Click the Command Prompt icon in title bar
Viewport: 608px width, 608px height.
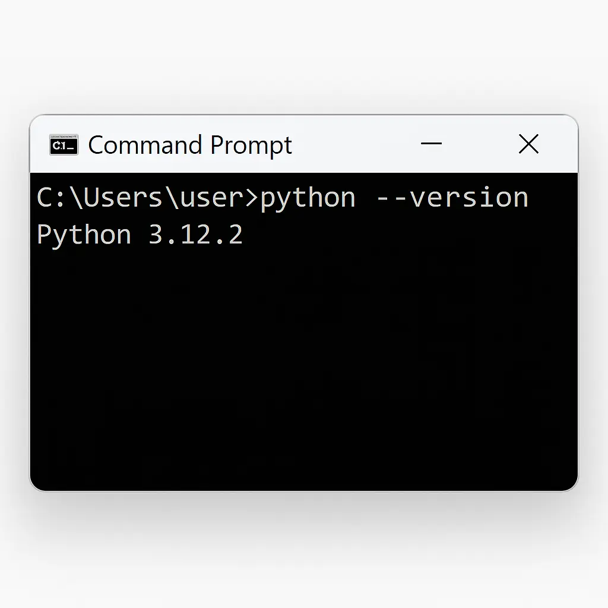pos(64,144)
